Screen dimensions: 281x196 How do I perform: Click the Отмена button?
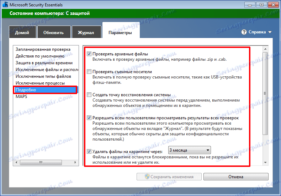coord(236,177)
